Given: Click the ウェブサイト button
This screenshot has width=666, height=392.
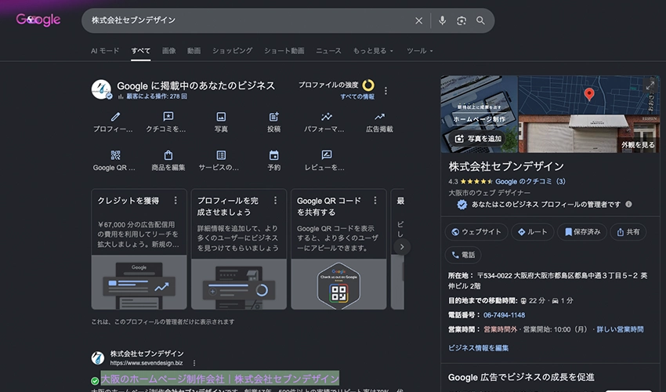Looking at the screenshot, I should pos(476,232).
